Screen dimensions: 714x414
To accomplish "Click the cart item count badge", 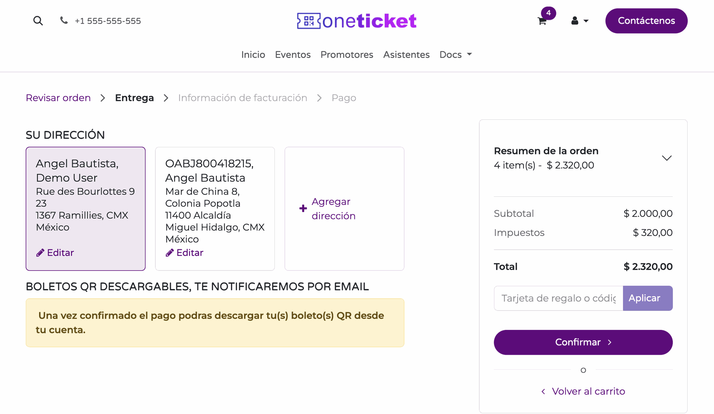I will (x=549, y=13).
